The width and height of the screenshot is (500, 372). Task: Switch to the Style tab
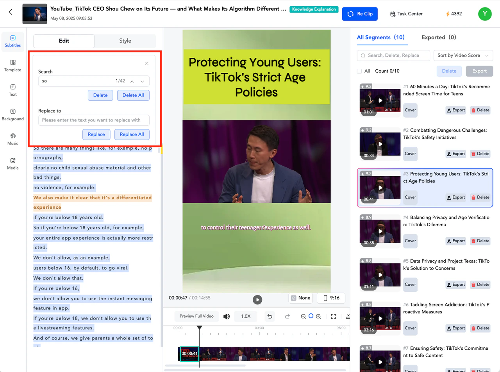[125, 41]
